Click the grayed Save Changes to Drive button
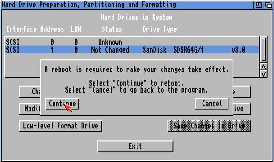274x162 pixels. [209, 126]
